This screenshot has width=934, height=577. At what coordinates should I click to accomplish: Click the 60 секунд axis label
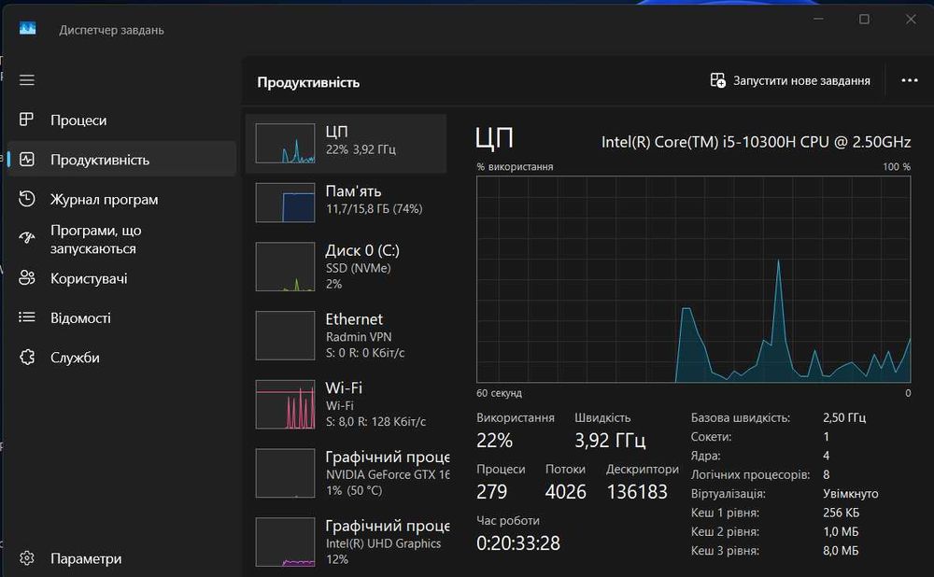499,393
